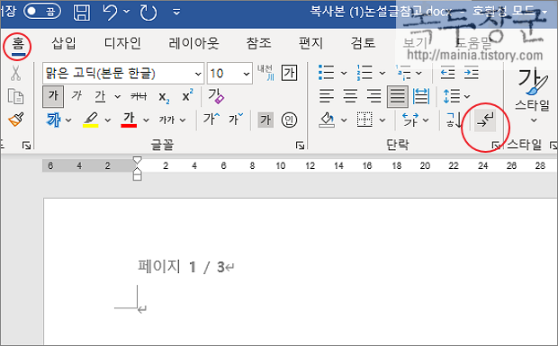Clear all formatting with eraser icon
The image size is (558, 346).
[216, 96]
